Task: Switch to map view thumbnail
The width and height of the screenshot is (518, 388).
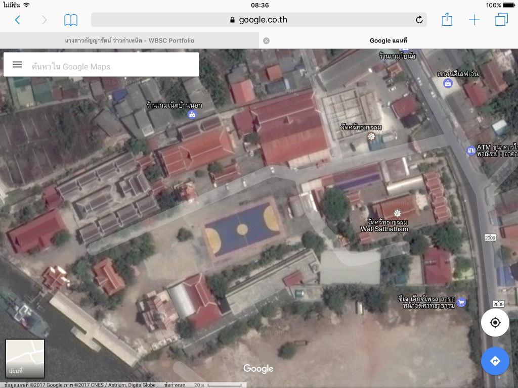Action: pos(25,359)
